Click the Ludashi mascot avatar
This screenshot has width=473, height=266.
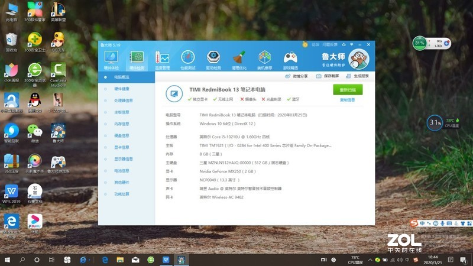click(x=359, y=59)
